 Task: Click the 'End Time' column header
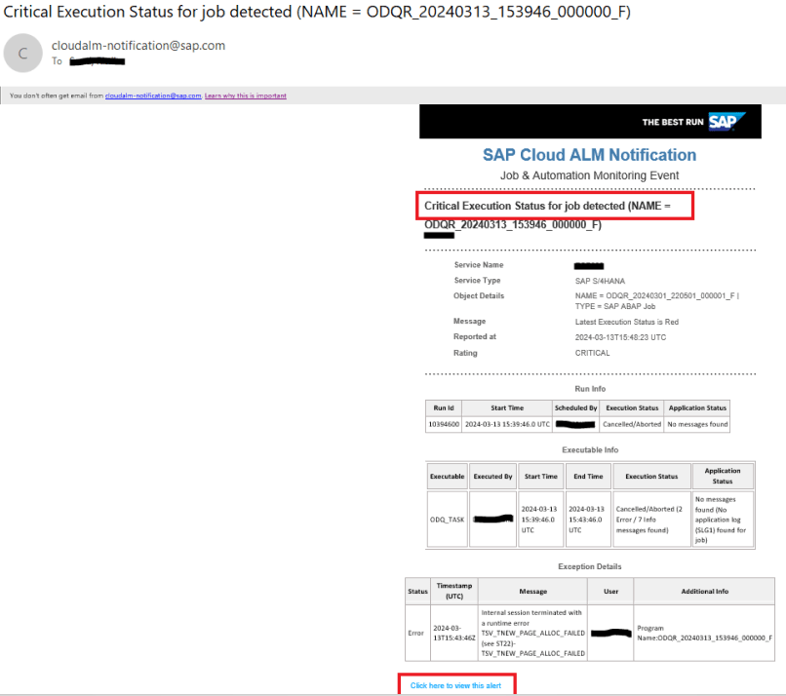(588, 477)
